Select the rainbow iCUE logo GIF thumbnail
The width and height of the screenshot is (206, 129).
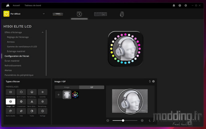tap(75, 94)
